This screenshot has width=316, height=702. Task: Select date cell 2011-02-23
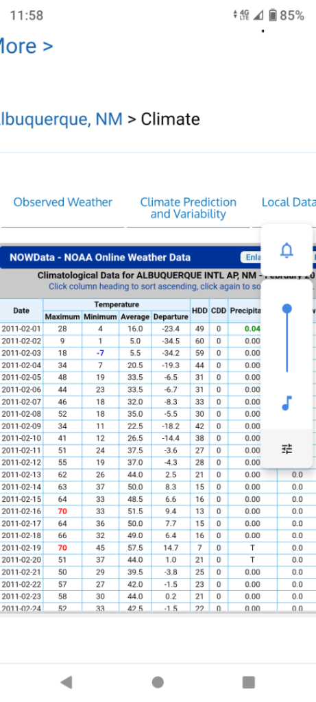pyautogui.click(x=21, y=596)
